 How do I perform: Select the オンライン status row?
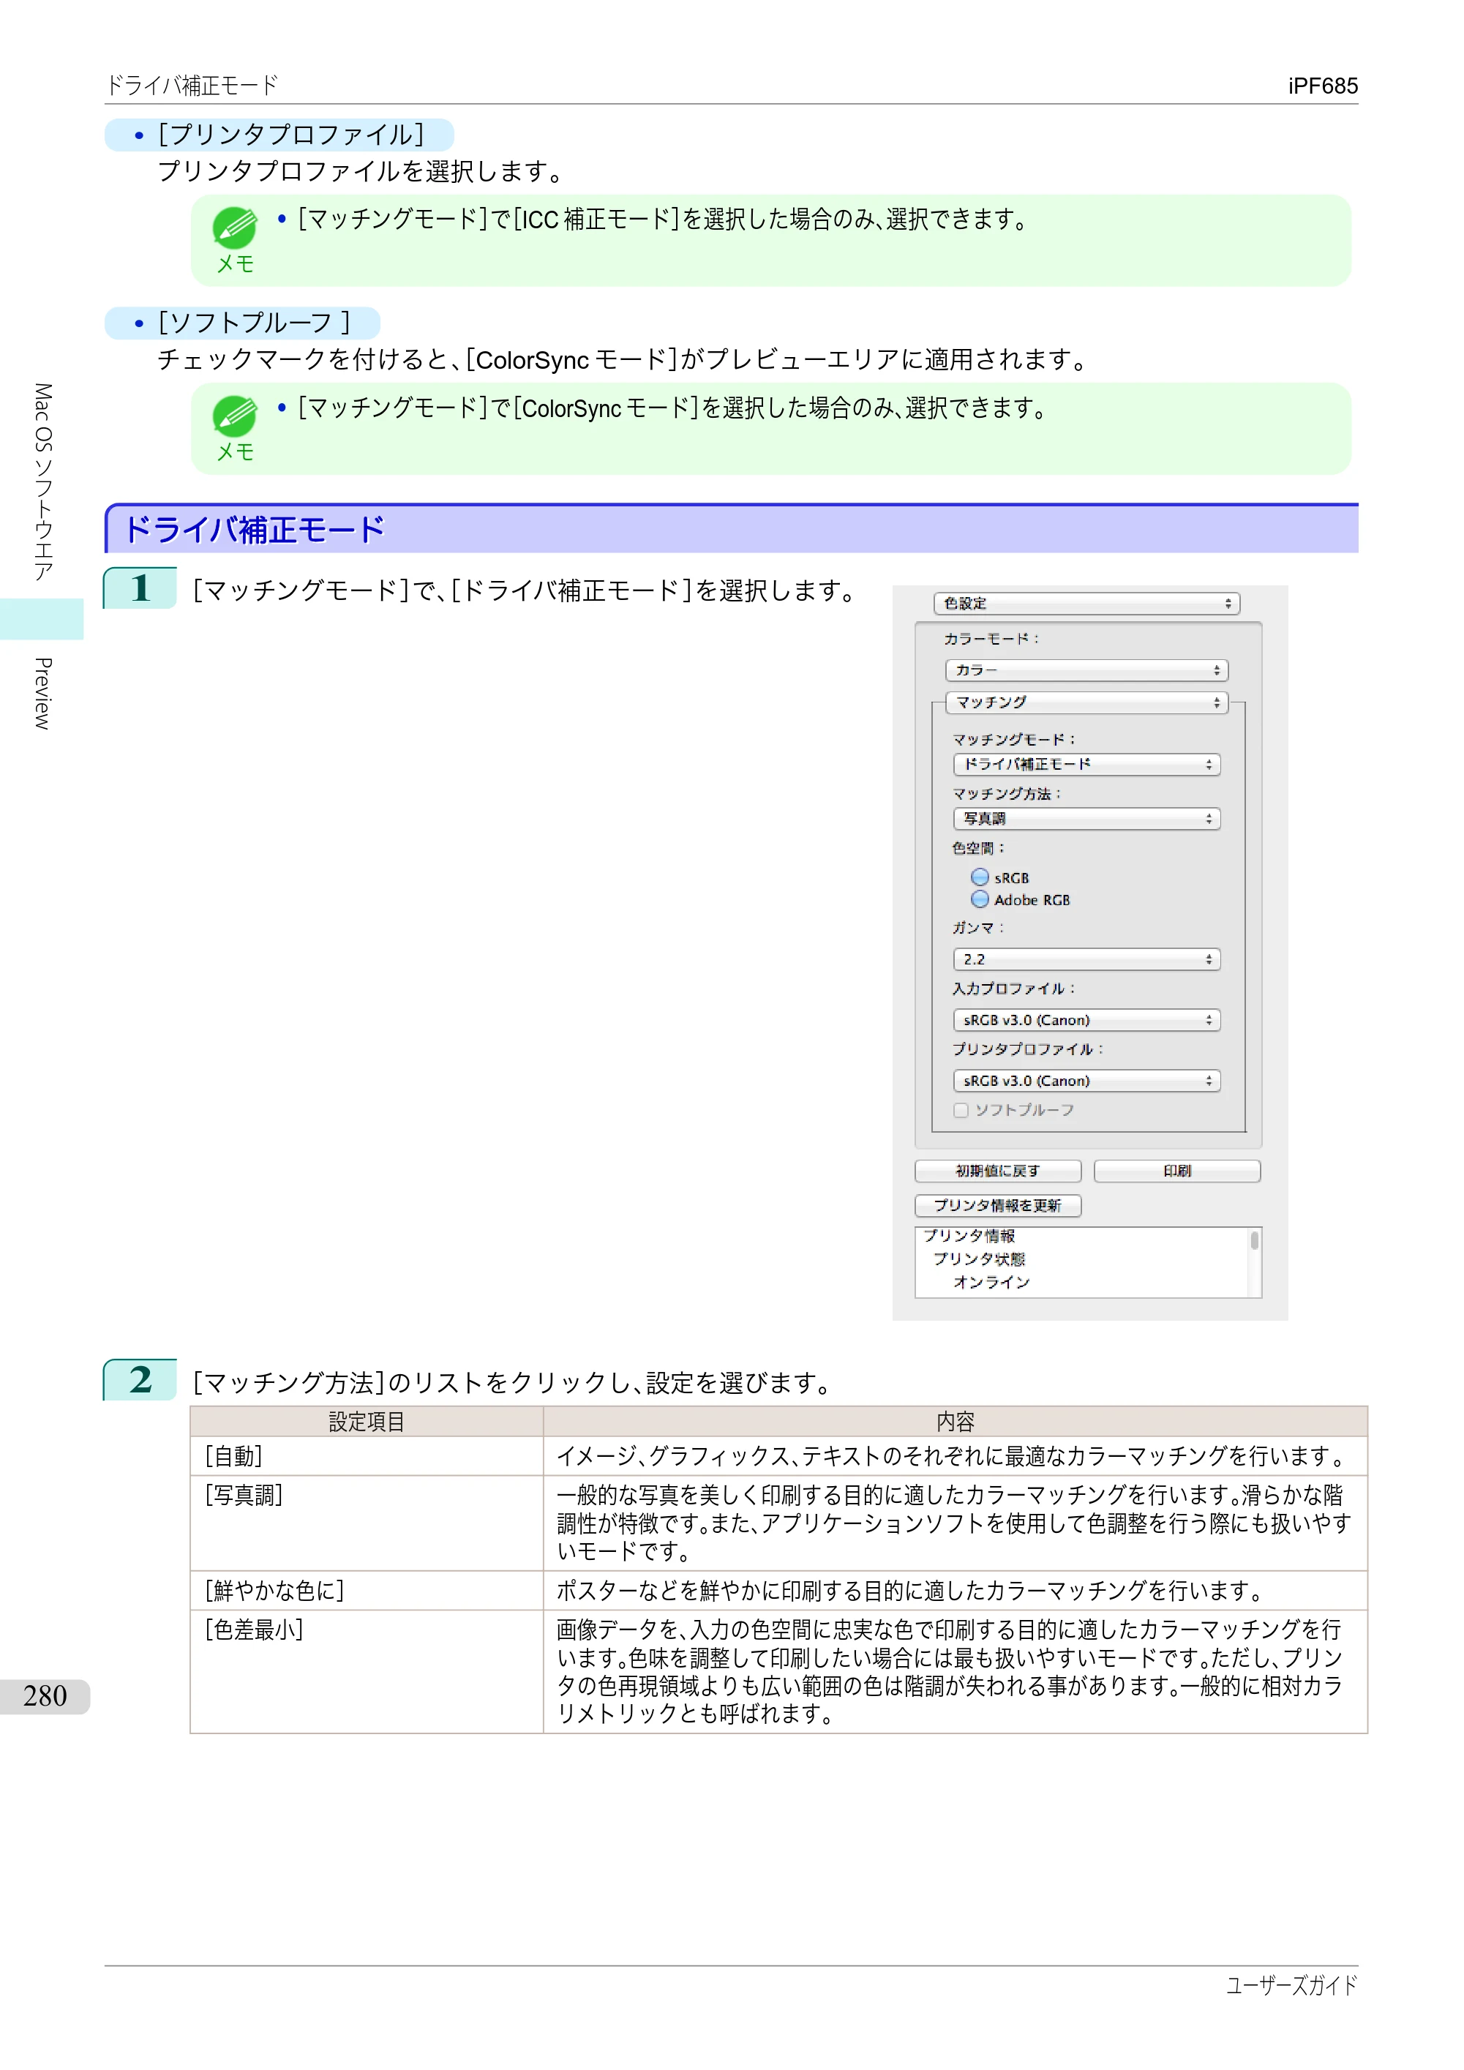(991, 1281)
